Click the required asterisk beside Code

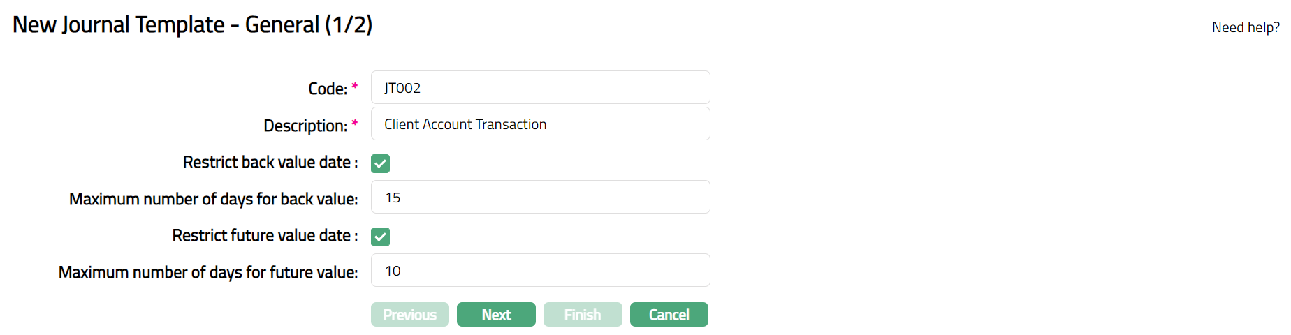(x=354, y=87)
